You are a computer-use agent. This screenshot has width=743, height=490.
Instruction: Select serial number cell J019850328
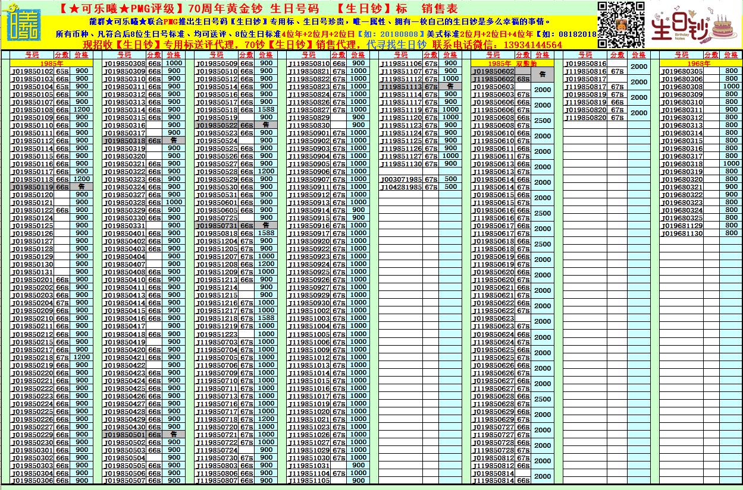[125, 203]
